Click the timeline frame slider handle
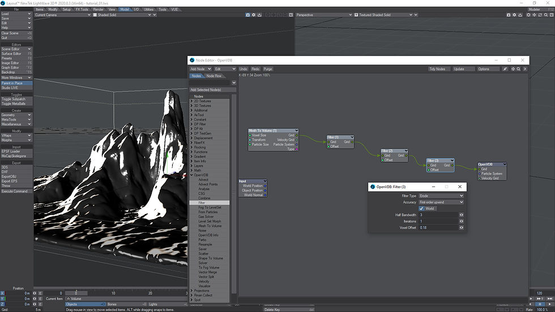Viewport: 555px width, 312px height. [76, 293]
